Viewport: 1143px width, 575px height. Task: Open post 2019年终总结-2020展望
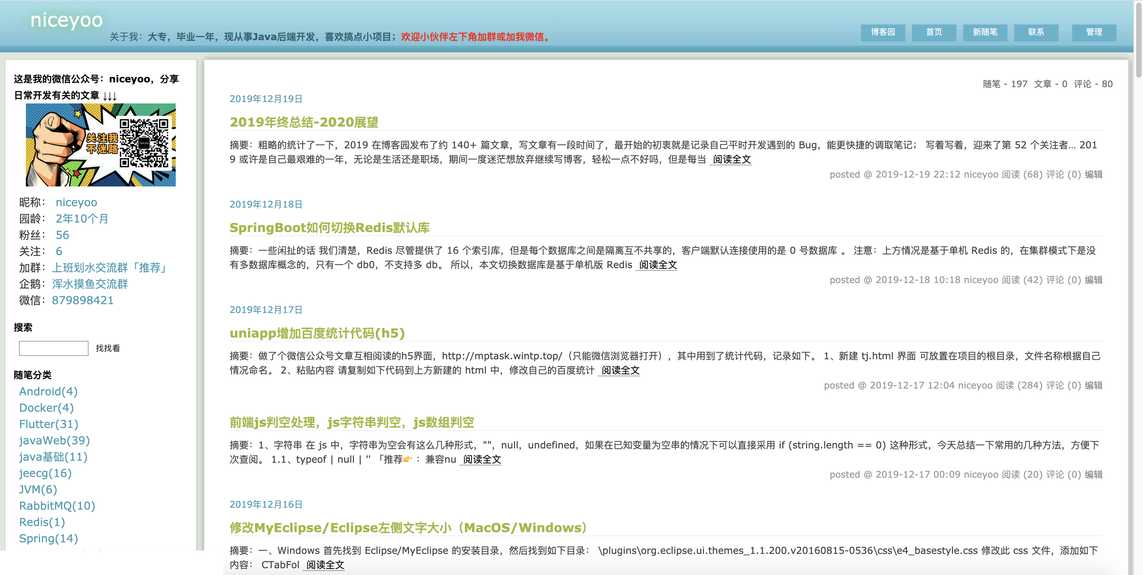(304, 122)
